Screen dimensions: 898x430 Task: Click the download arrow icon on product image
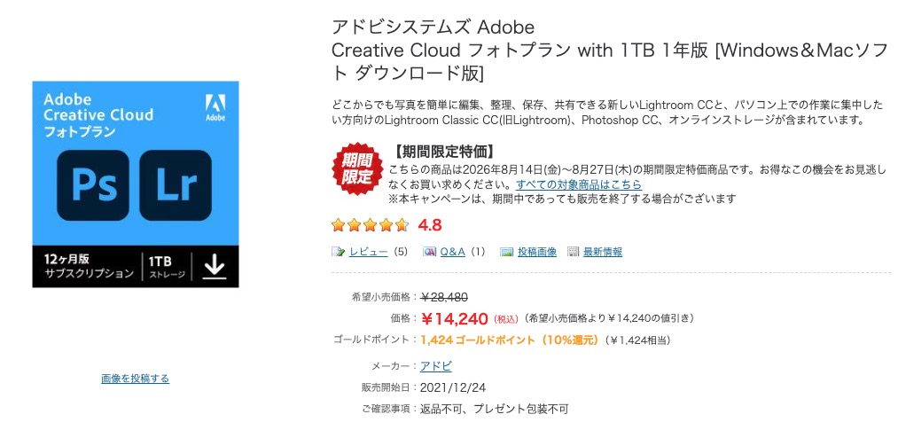pyautogui.click(x=215, y=267)
